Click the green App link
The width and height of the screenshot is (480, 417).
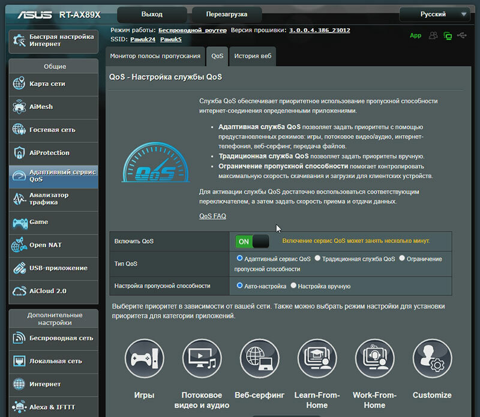point(415,35)
